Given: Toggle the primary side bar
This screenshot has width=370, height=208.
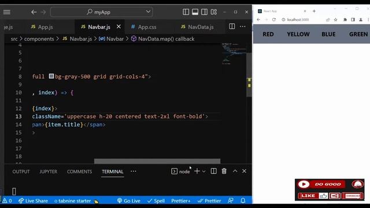Looking at the screenshot, I should point(186,12).
